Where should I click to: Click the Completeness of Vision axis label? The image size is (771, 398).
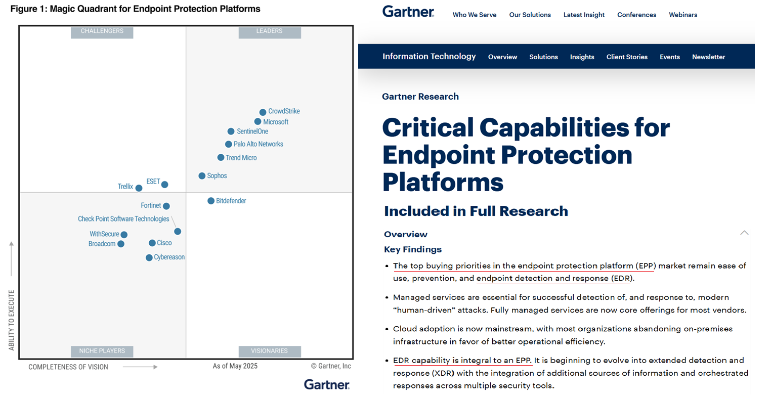point(68,367)
